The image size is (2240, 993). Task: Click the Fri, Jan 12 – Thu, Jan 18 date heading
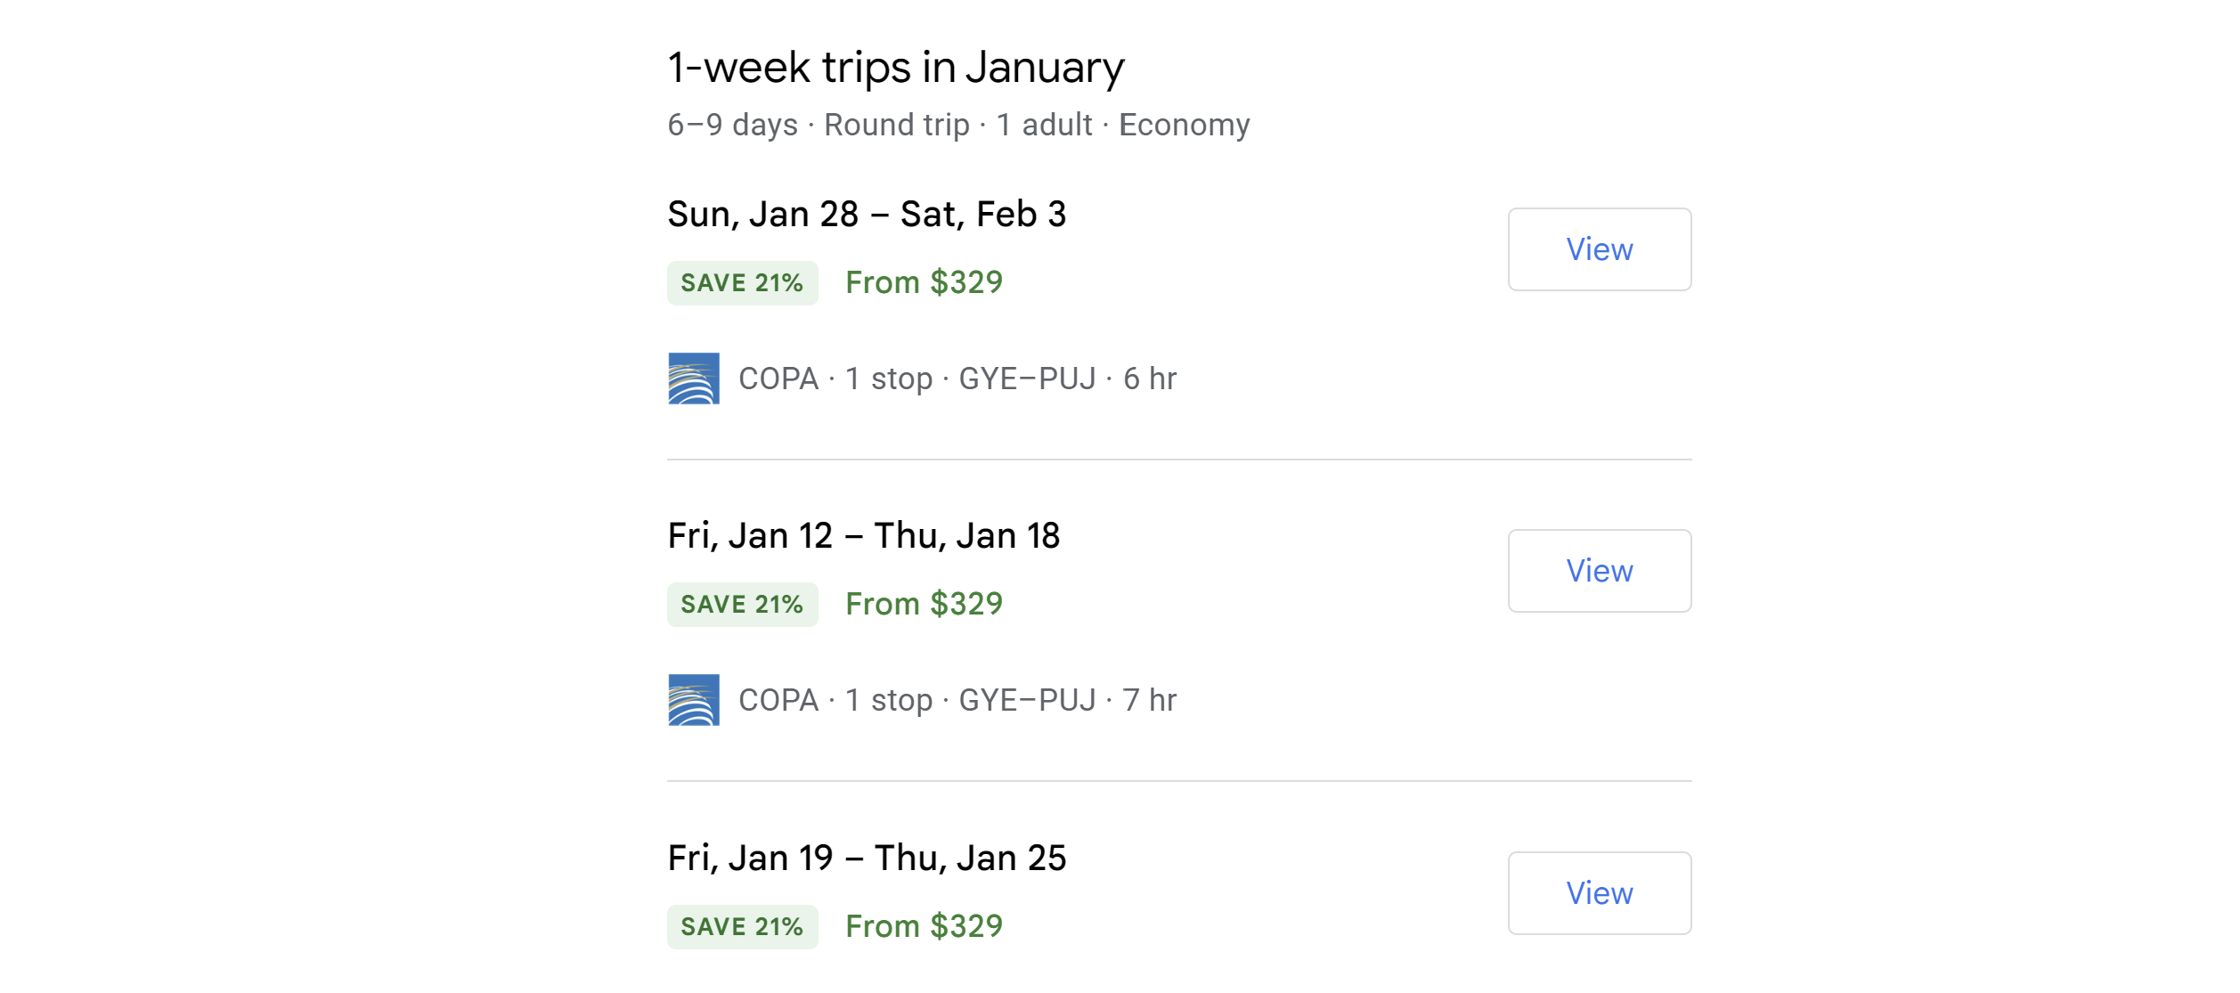click(863, 536)
